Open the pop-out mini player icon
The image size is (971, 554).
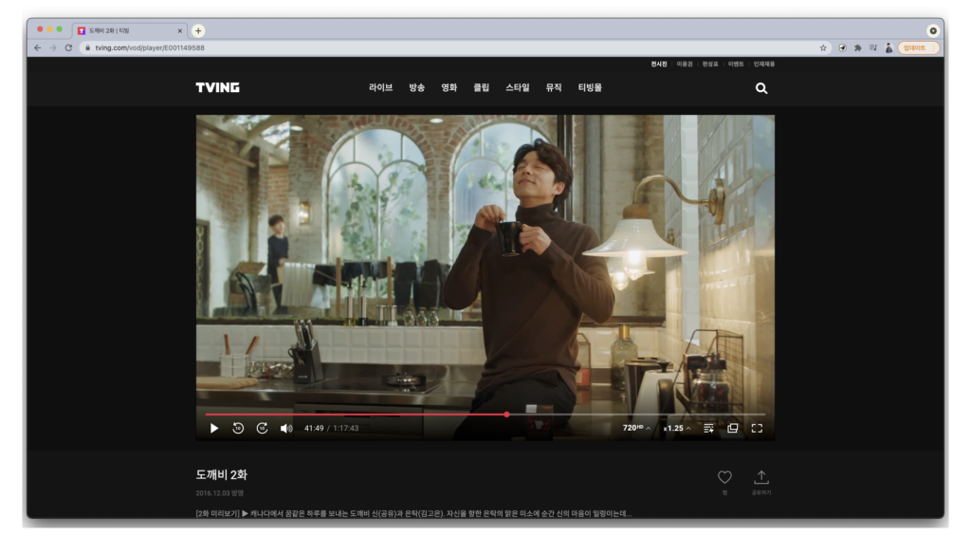[733, 428]
